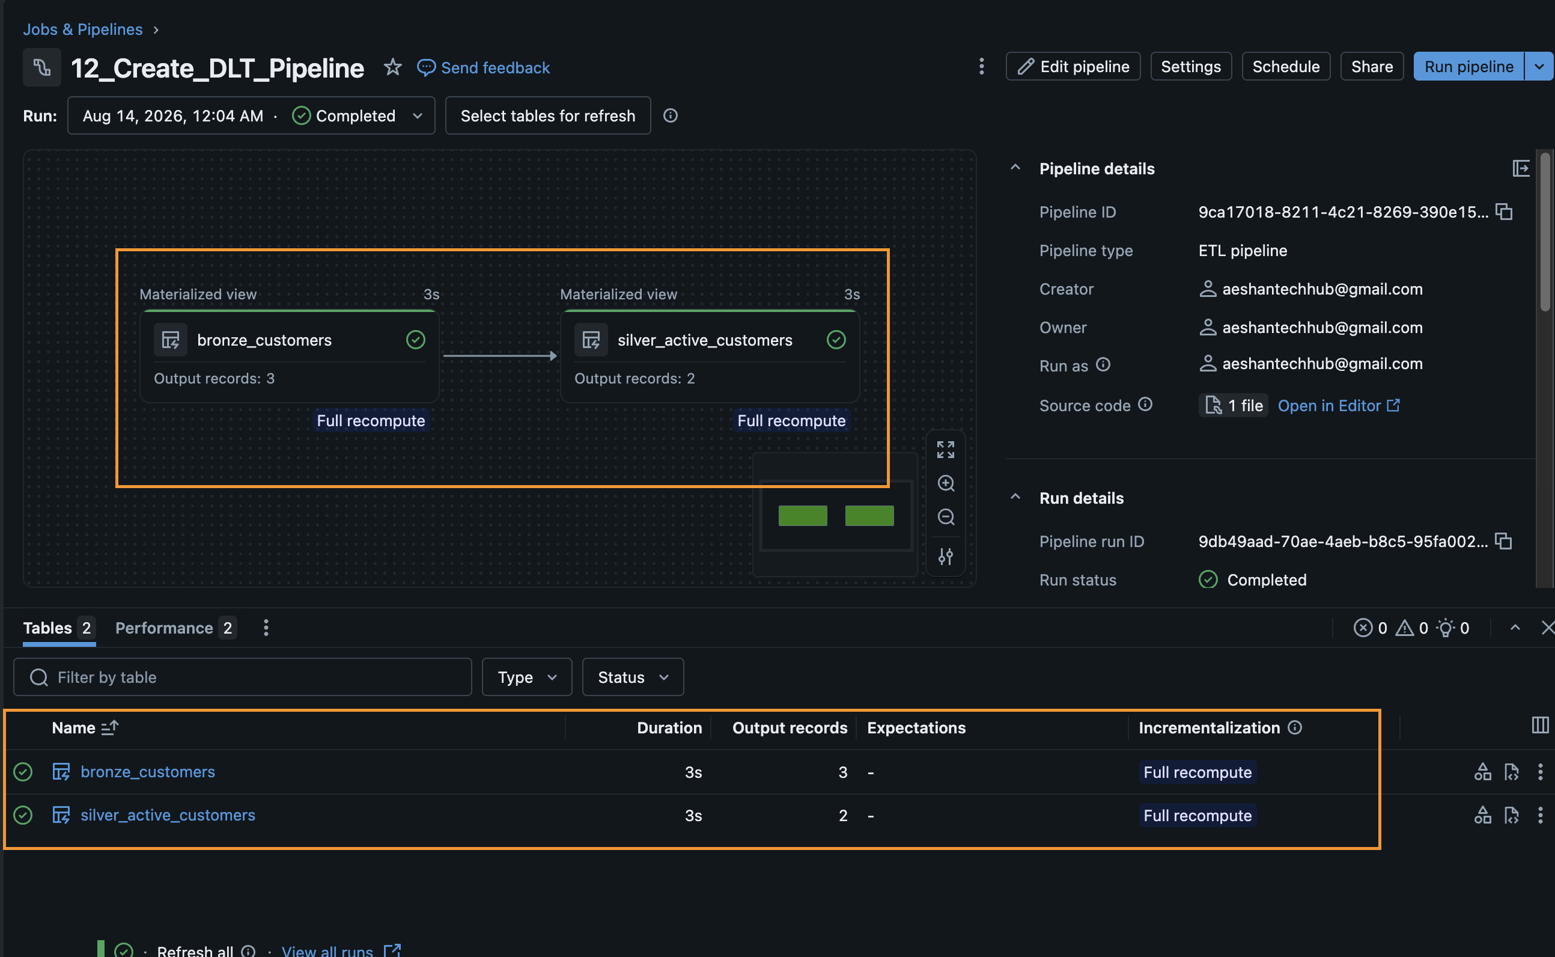Open the Run date selector dropdown
Screen dimensions: 1555x957
(251, 116)
